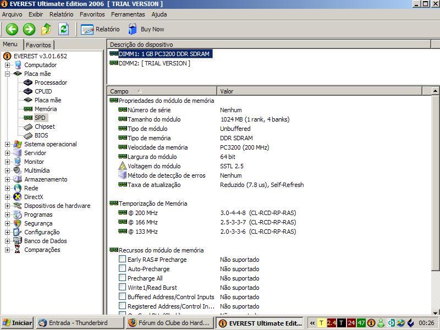Click the green Forward arrow toolbar icon
The image size is (440, 330).
click(x=29, y=29)
